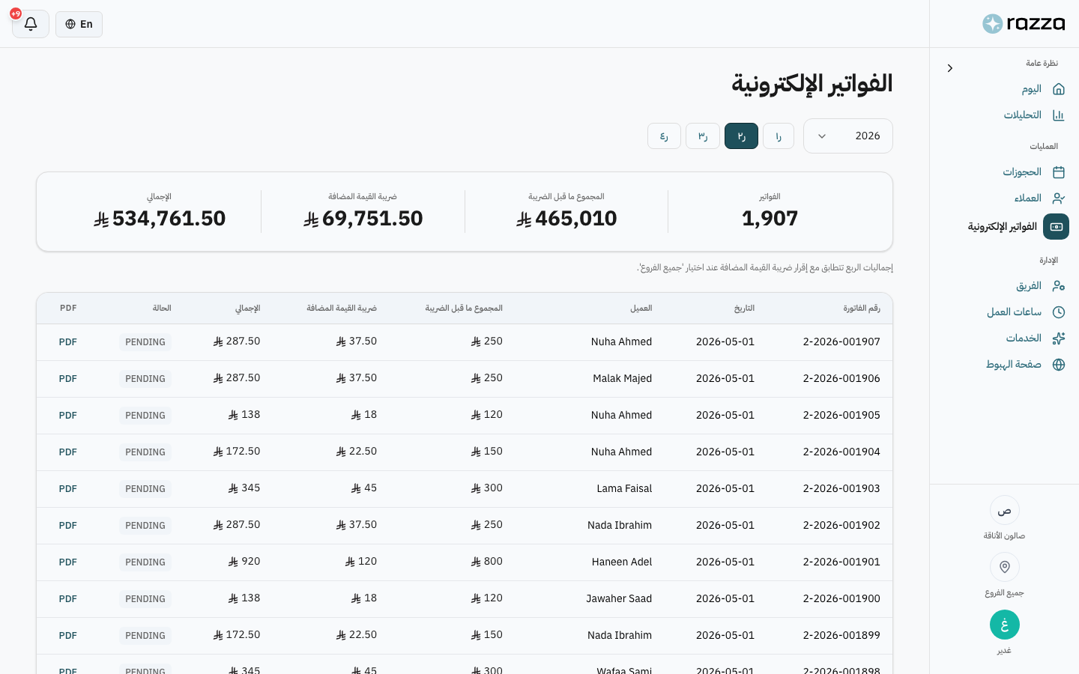Open the غدير user avatar
1079x674 pixels.
coord(1005,625)
